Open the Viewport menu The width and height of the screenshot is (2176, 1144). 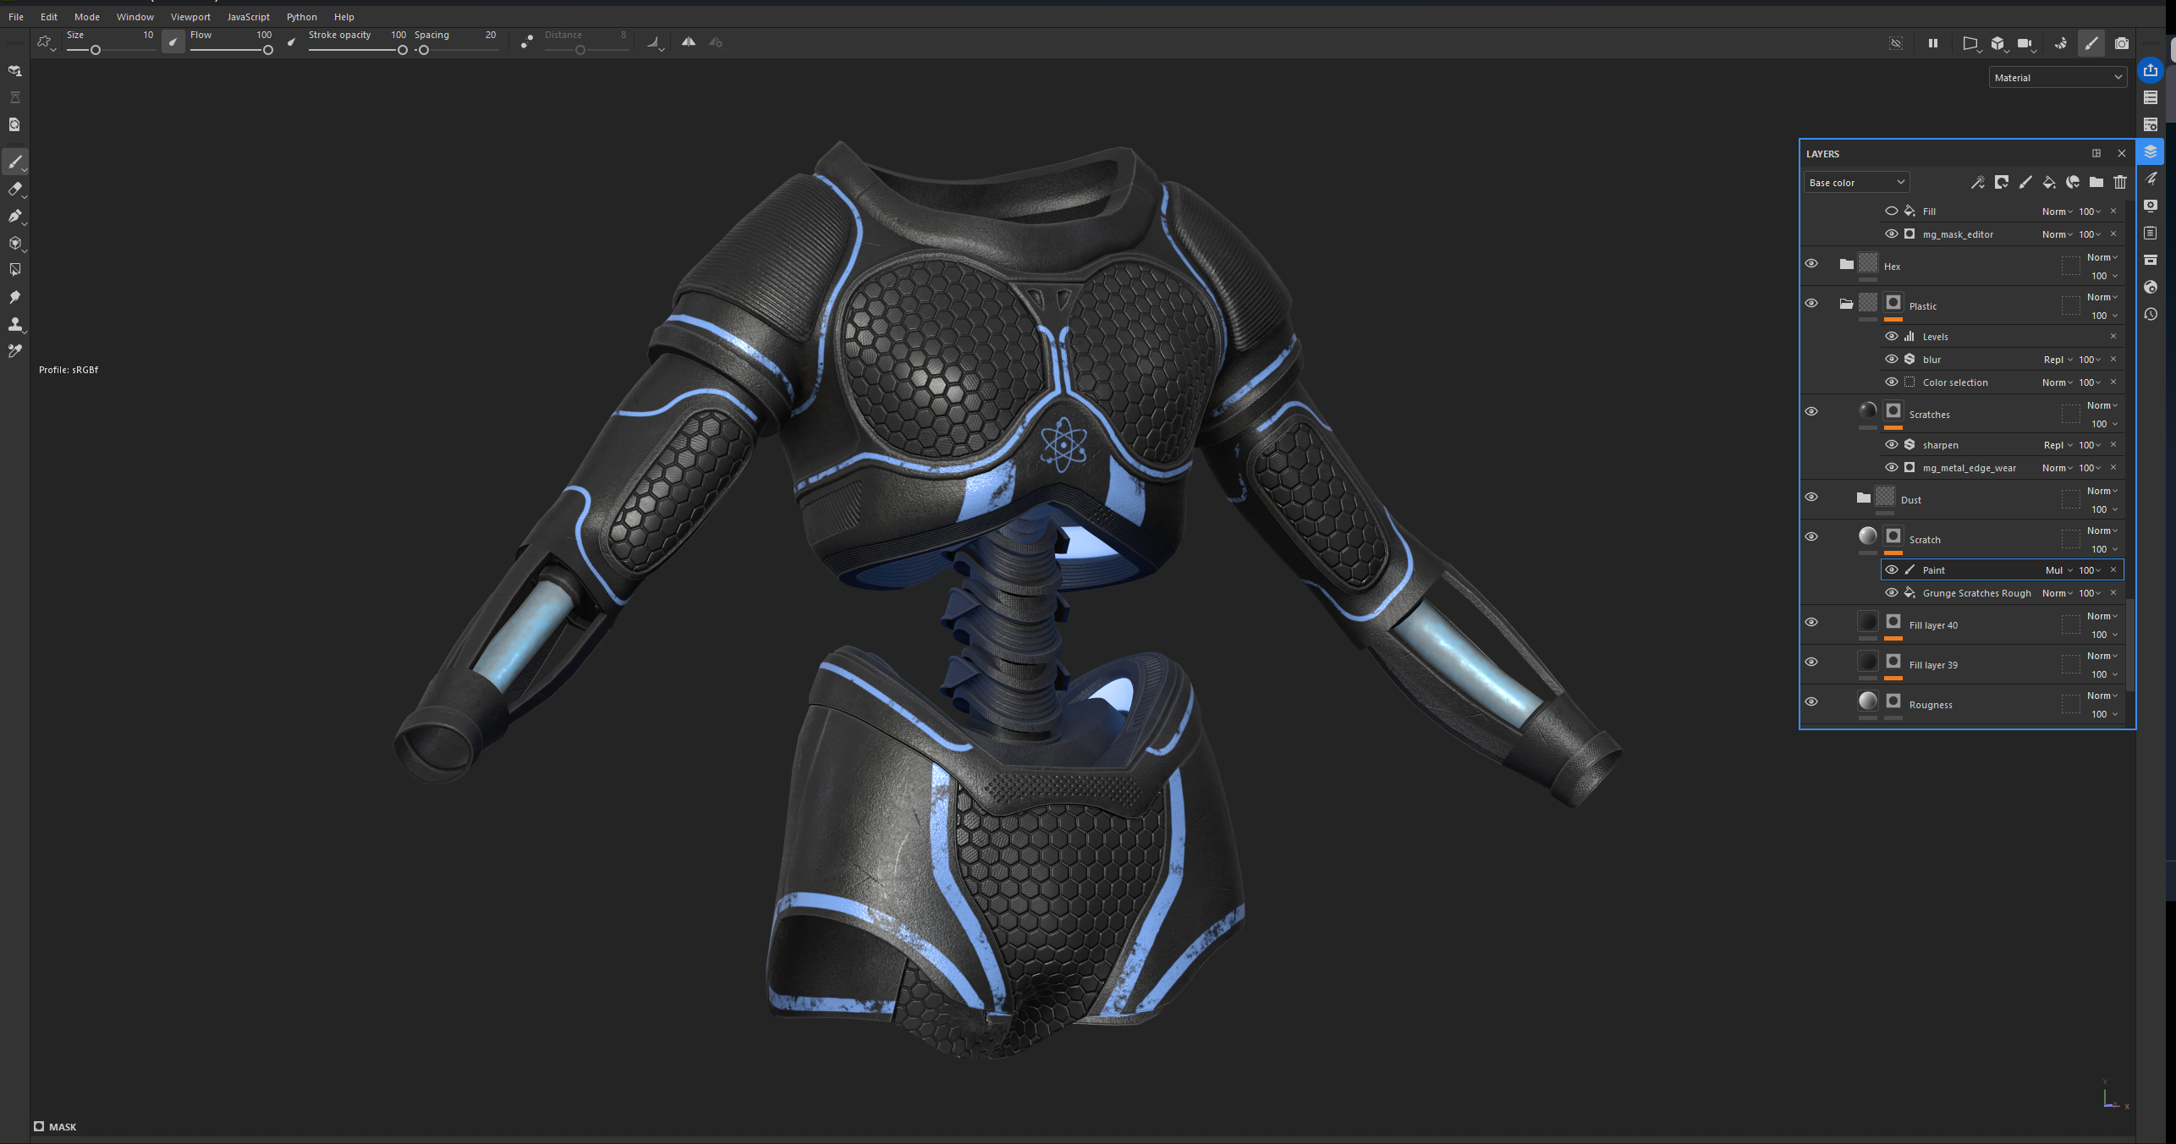[x=190, y=17]
